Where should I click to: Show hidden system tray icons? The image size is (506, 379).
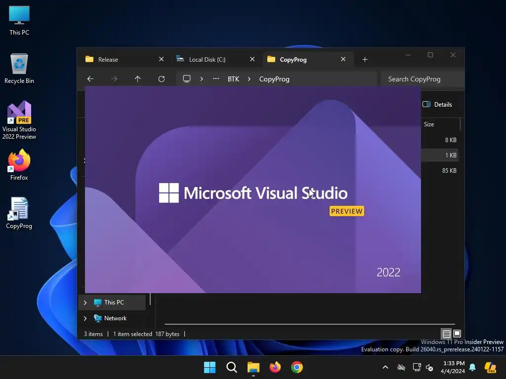pos(385,367)
